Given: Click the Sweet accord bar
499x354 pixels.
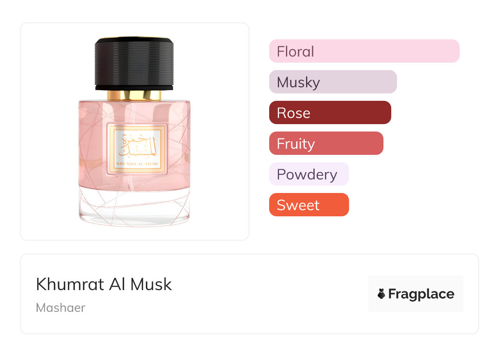Looking at the screenshot, I should click(309, 205).
